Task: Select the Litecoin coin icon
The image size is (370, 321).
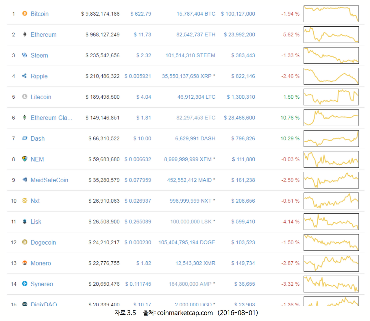Action: [25, 97]
